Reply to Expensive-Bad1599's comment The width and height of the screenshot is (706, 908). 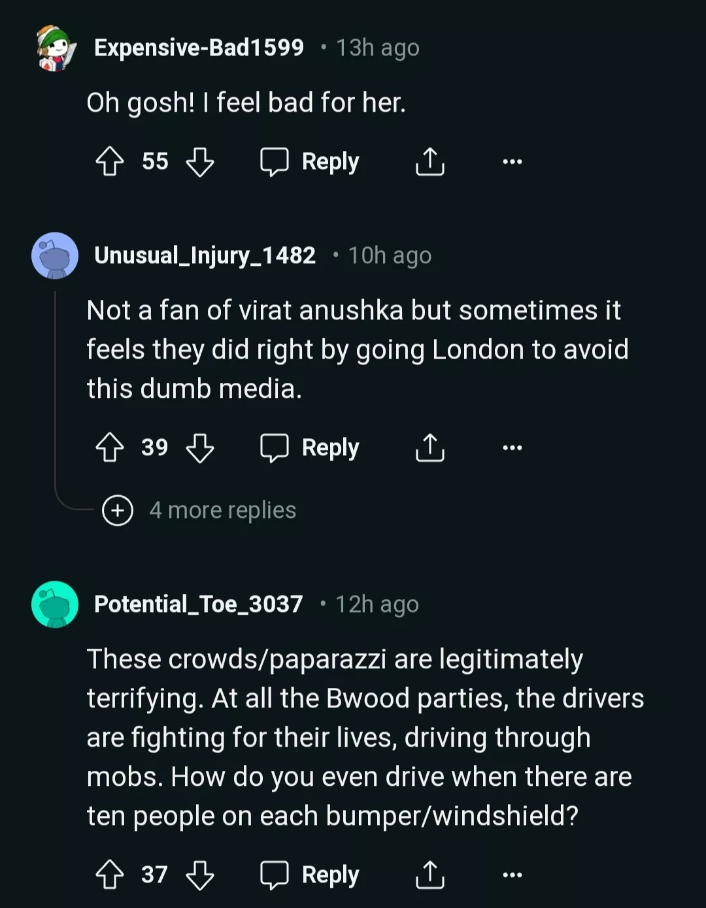tap(310, 161)
